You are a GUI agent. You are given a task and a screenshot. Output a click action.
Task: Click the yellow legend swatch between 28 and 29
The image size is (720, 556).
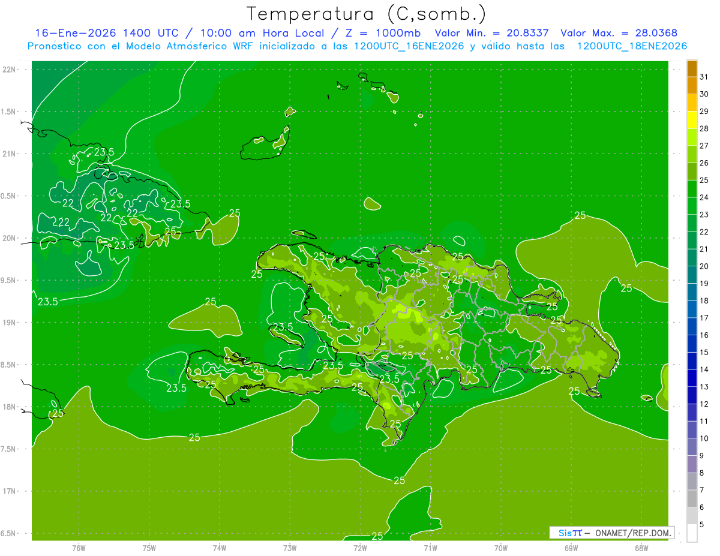click(x=692, y=120)
